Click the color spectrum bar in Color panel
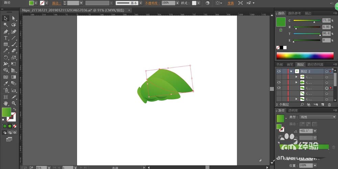338x169 pixels. [305, 56]
